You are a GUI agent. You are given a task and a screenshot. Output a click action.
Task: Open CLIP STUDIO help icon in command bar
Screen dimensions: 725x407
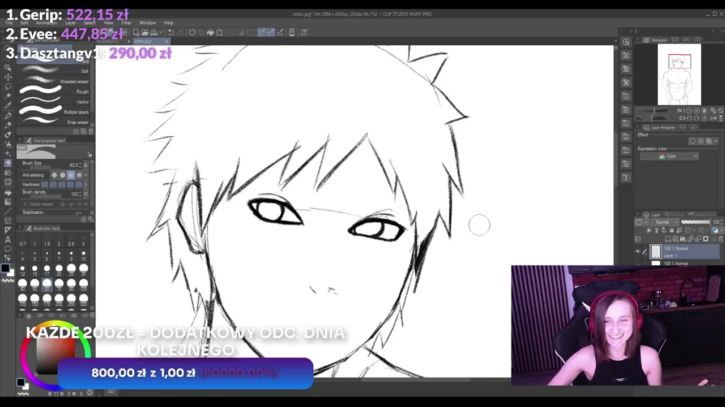pos(304,32)
